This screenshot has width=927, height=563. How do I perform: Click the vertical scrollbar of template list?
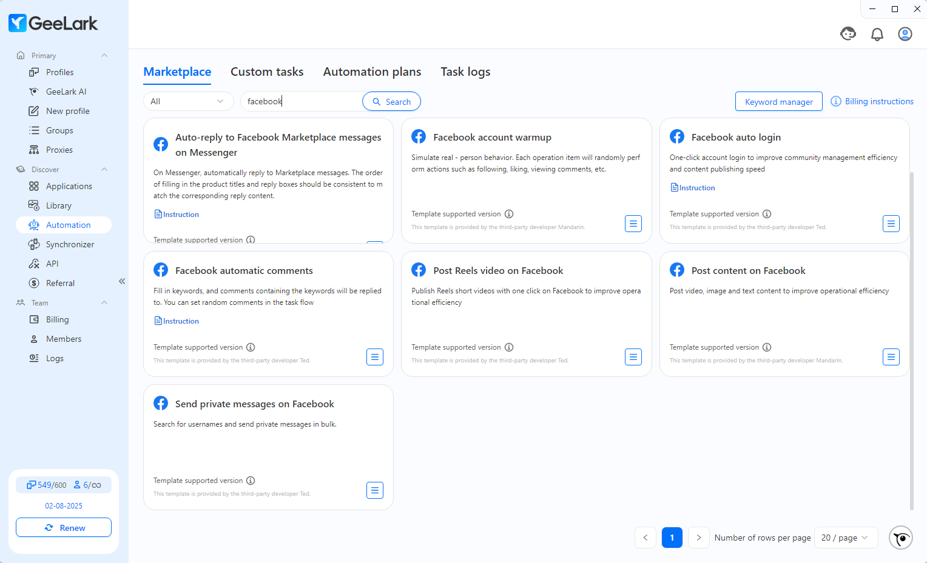click(x=912, y=341)
